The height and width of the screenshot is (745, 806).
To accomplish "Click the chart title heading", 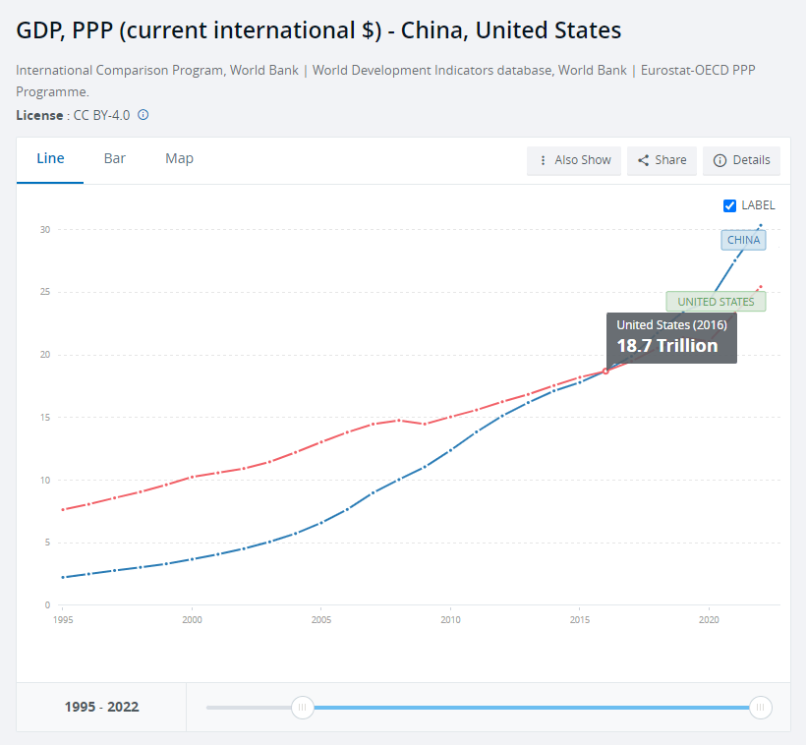I will coord(318,30).
